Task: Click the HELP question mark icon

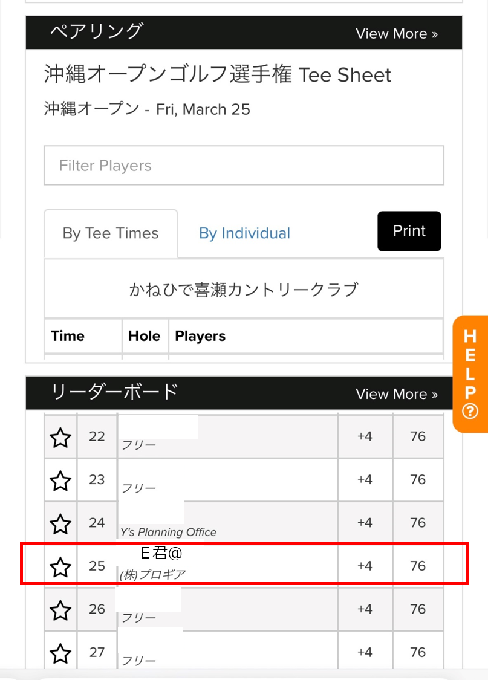Action: pos(470,411)
